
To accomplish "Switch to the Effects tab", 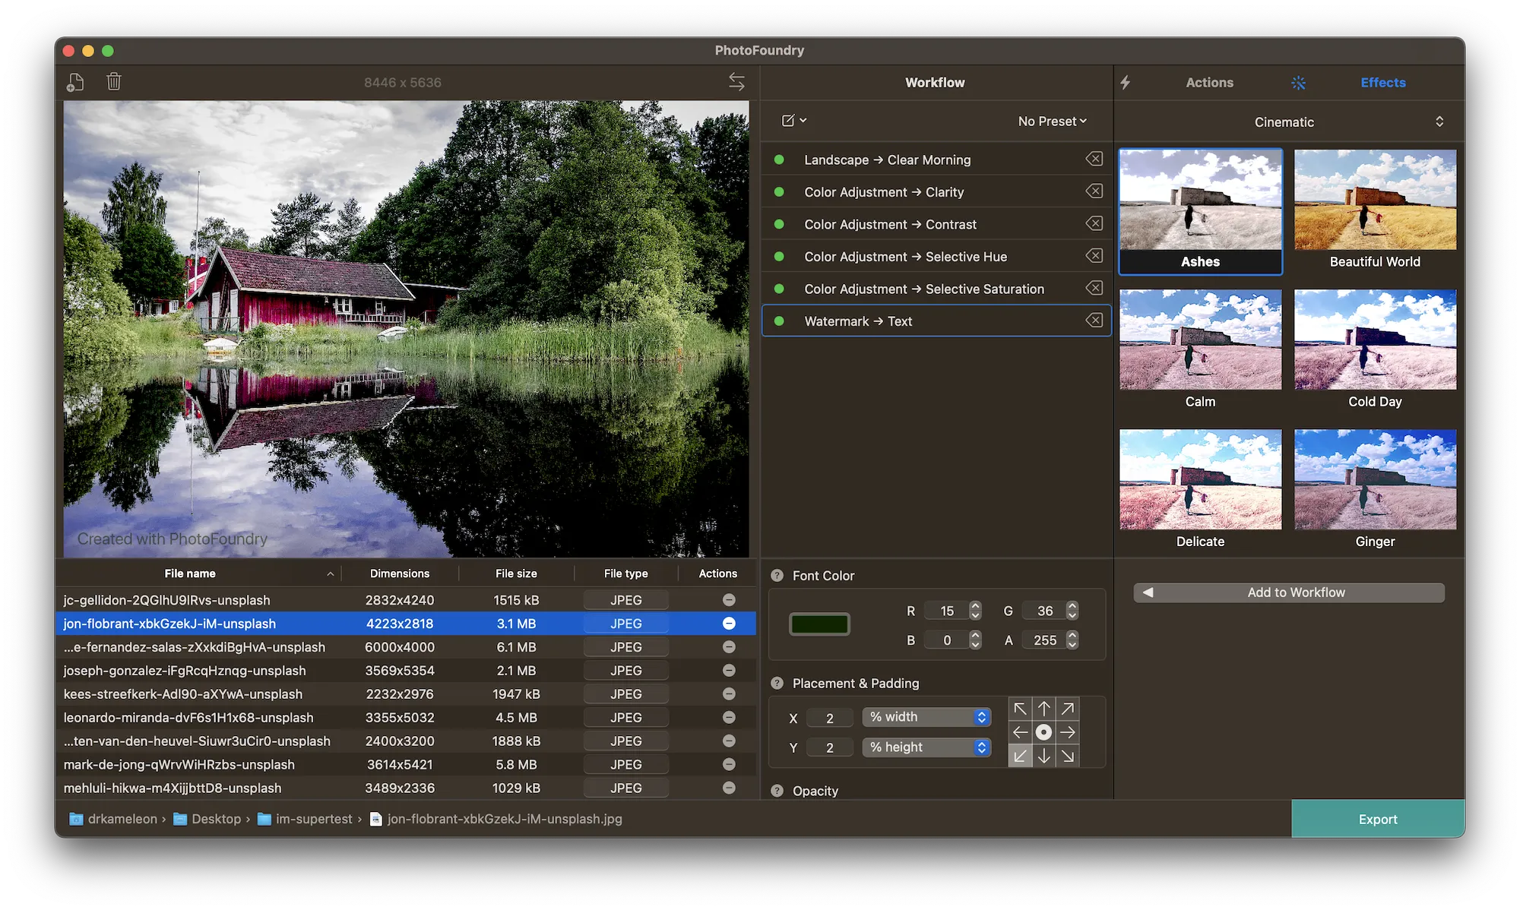I will point(1382,82).
